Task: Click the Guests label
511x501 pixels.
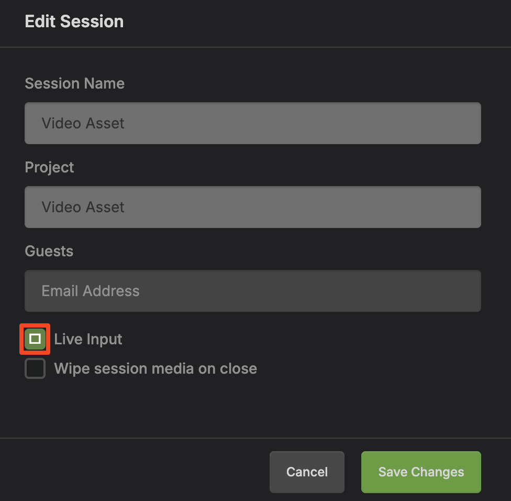Action: (49, 251)
